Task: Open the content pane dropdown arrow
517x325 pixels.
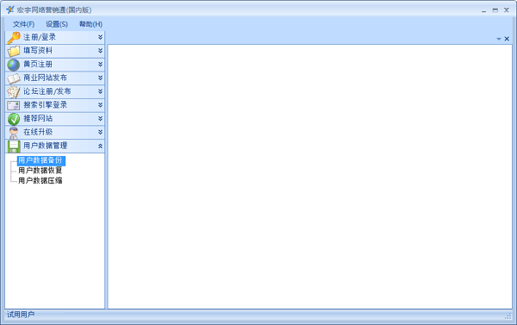Action: [499, 39]
